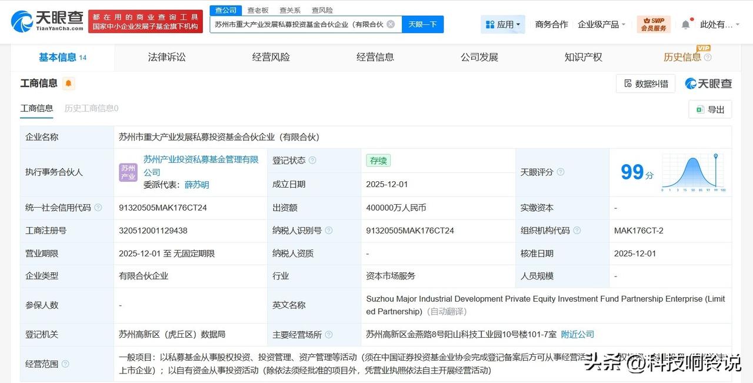Clear the search box with the X icon
The image size is (753, 383).
390,24
